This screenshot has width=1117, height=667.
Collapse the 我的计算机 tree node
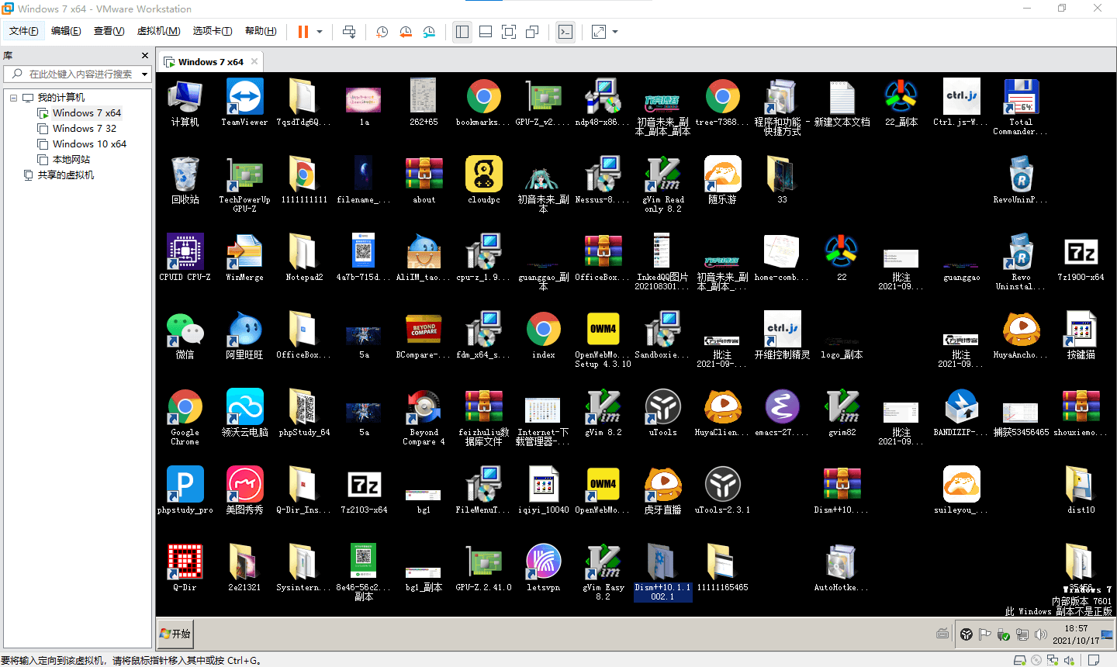click(13, 98)
